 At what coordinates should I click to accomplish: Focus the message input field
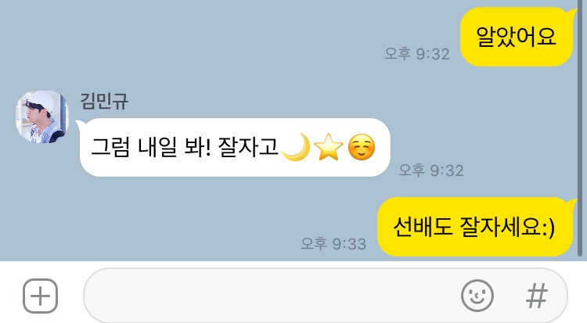pos(326,296)
